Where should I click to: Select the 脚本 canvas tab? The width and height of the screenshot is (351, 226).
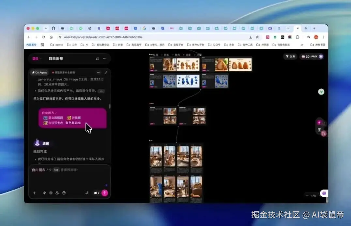(x=166, y=55)
